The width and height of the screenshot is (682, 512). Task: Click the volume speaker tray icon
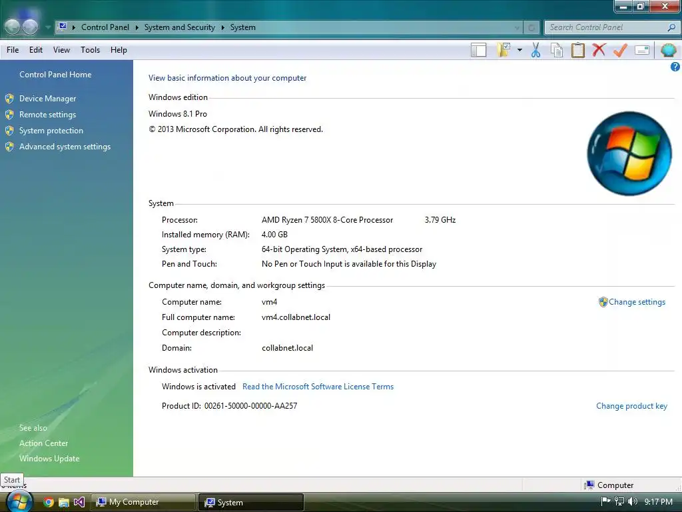[633, 501]
